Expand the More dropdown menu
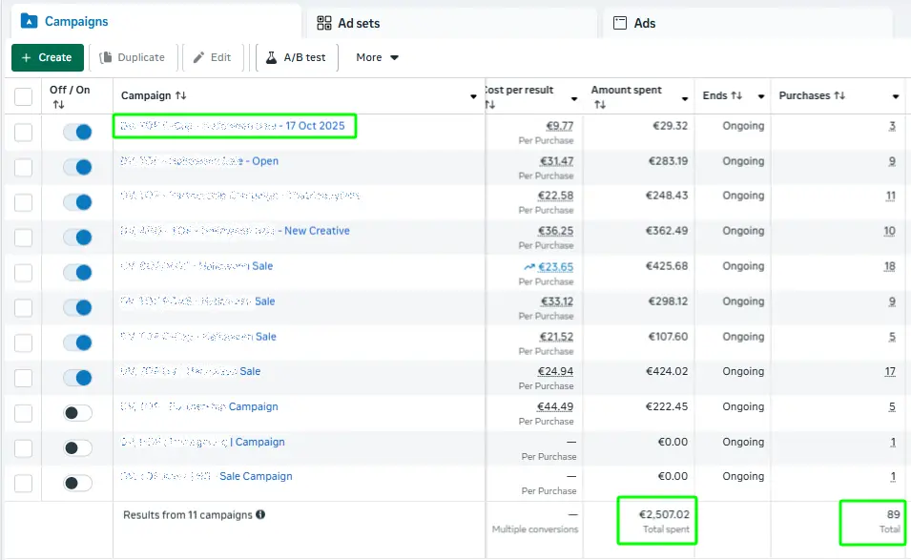Screen dimensions: 911x560 click(x=377, y=57)
